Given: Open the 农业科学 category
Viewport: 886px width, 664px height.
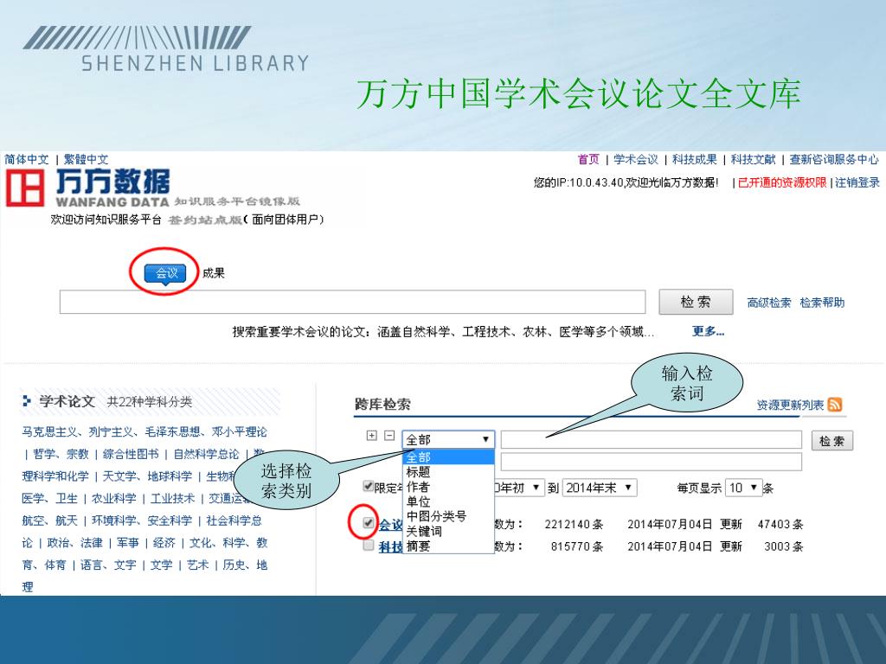Looking at the screenshot, I should pyautogui.click(x=114, y=499).
